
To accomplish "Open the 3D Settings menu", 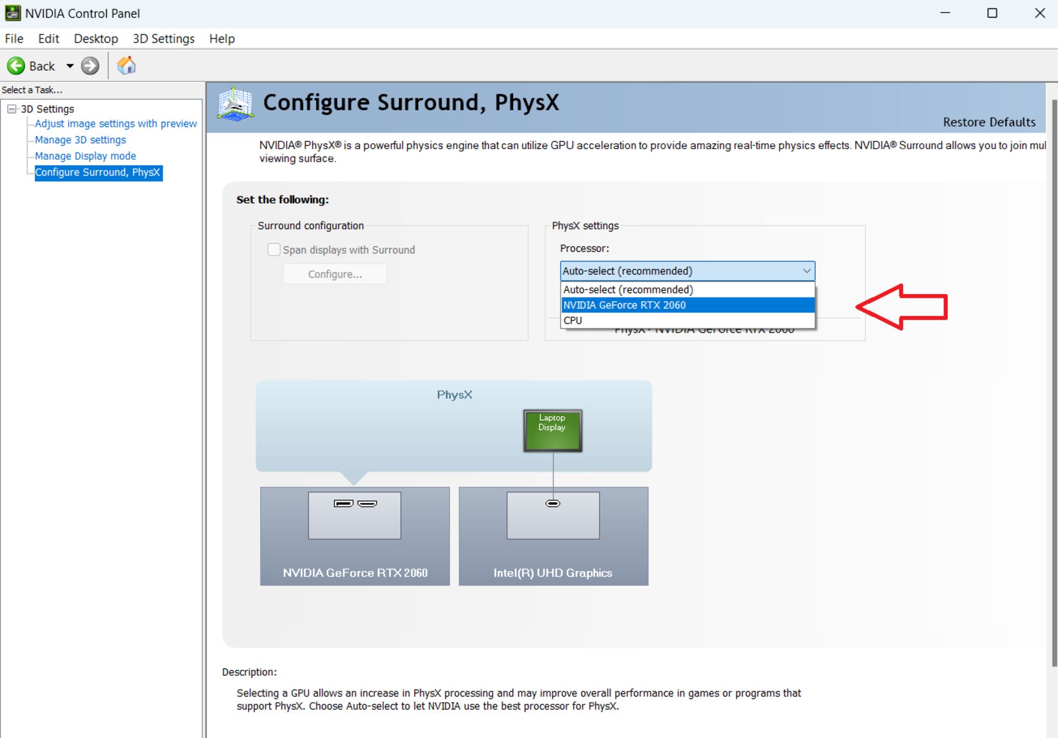I will pyautogui.click(x=164, y=39).
